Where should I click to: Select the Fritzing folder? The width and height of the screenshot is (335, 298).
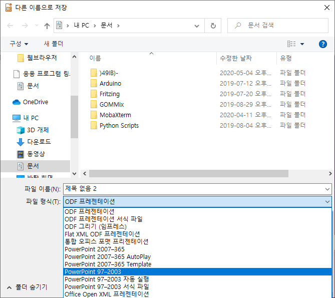[105, 94]
